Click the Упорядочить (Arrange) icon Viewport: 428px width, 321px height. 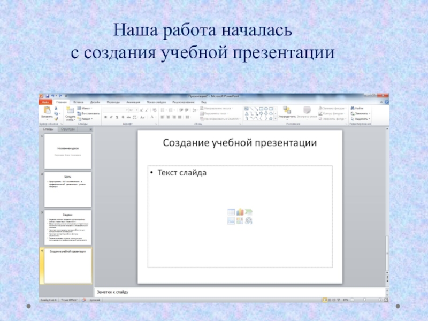287,111
